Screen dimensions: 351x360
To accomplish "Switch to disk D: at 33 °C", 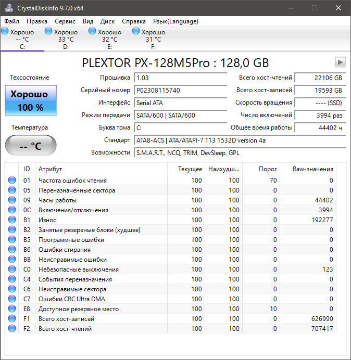I will click(x=66, y=38).
